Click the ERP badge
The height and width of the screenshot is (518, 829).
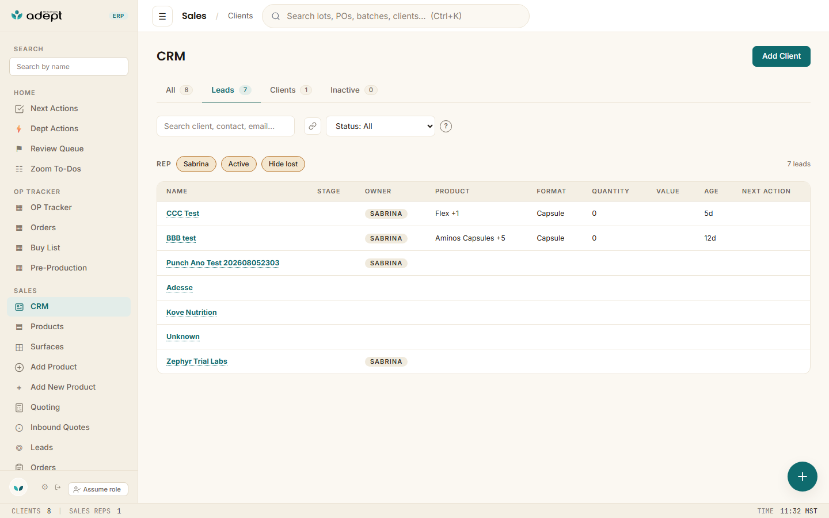point(119,16)
